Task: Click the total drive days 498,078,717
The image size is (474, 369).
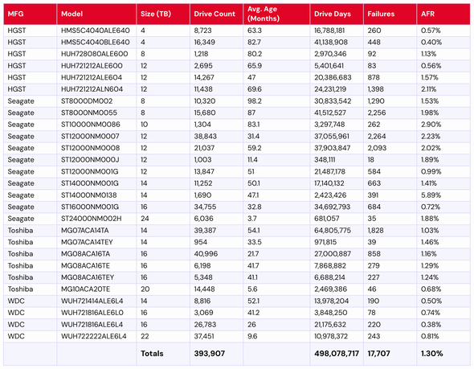Action: click(337, 354)
